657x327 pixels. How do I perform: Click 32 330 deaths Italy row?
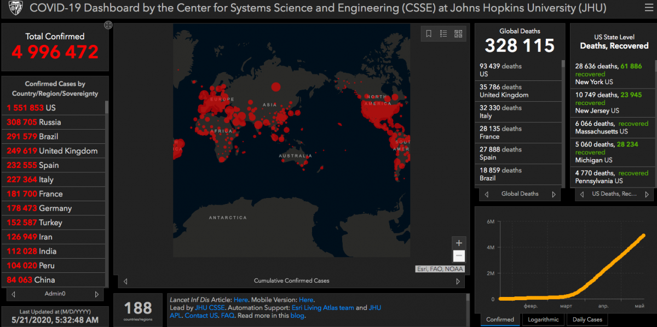click(x=518, y=112)
